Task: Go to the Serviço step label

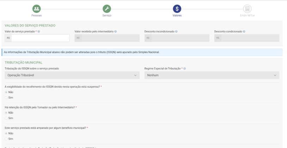Action: [x=106, y=16]
